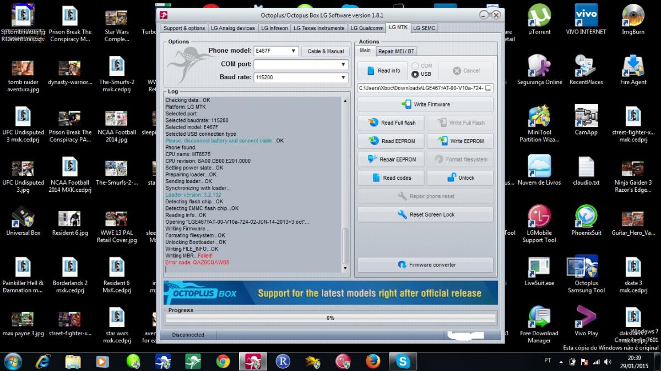Open Octoplus Samsung Tool icon
The image size is (661, 371).
(x=586, y=274)
